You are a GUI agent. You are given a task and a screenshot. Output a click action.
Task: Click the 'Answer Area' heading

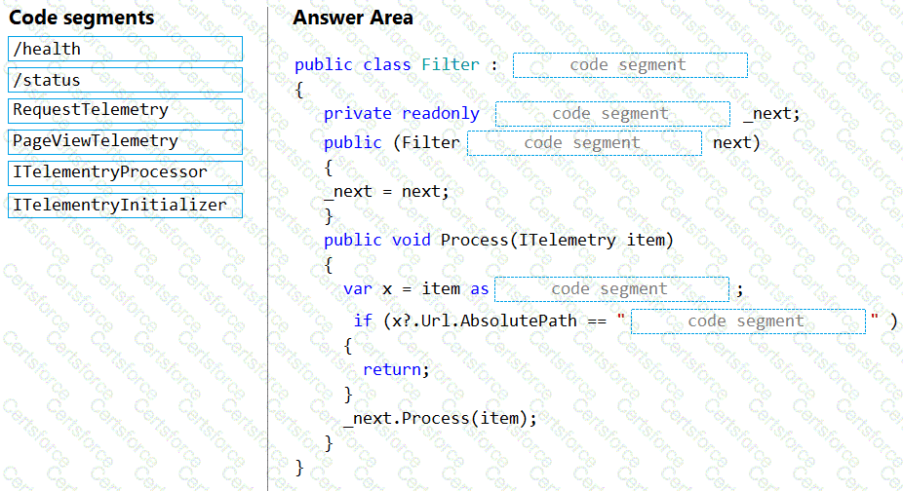click(x=352, y=18)
